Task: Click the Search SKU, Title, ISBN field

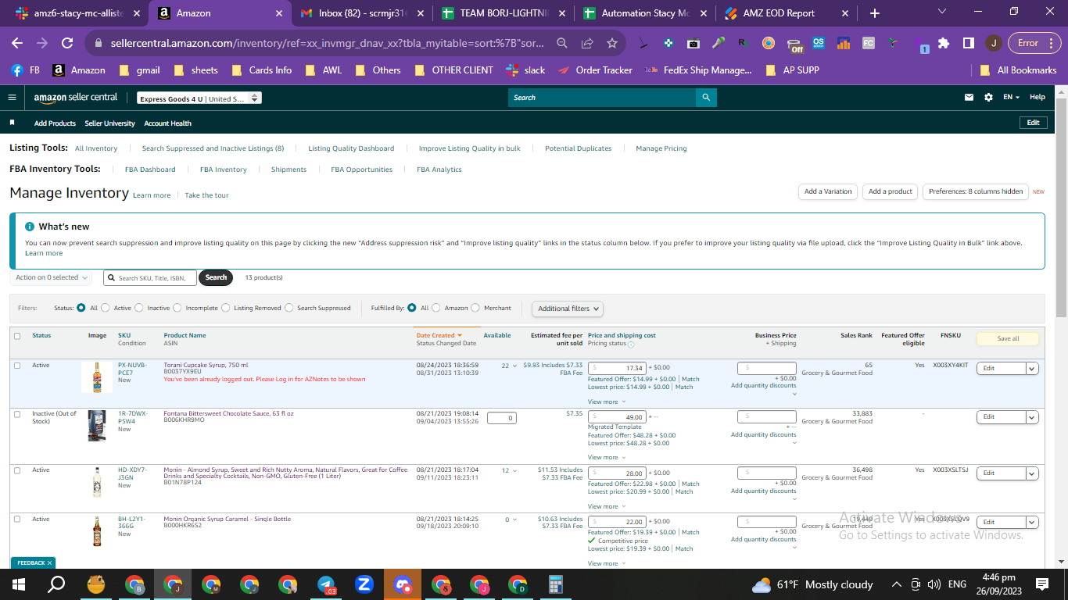Action: 150,277
